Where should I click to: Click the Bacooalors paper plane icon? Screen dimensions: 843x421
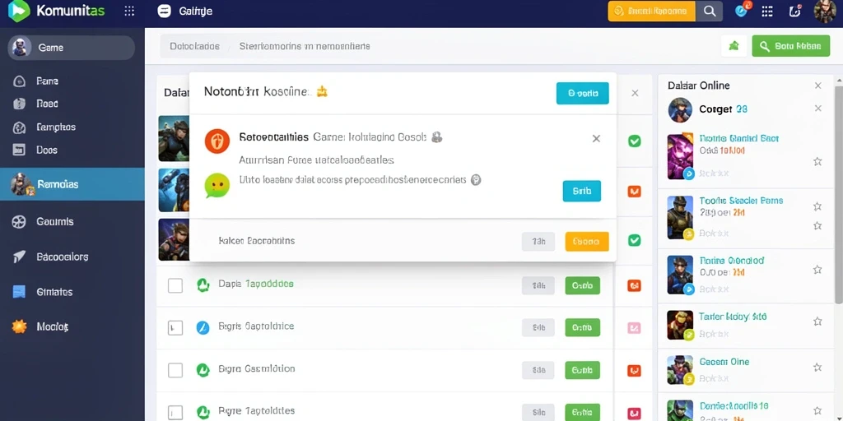[x=19, y=257]
